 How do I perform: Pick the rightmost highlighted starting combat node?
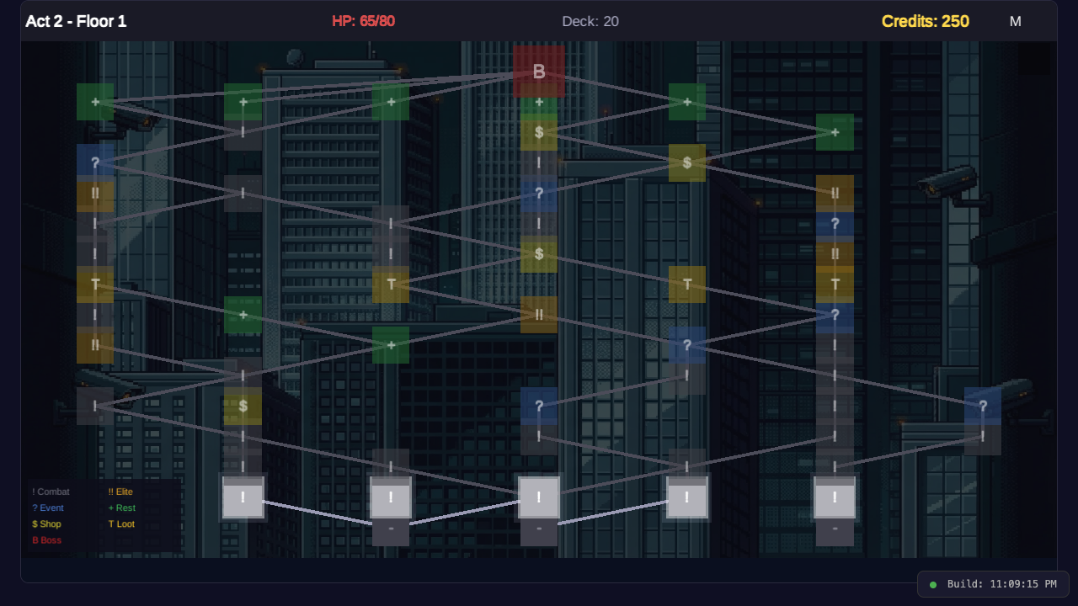[835, 497]
